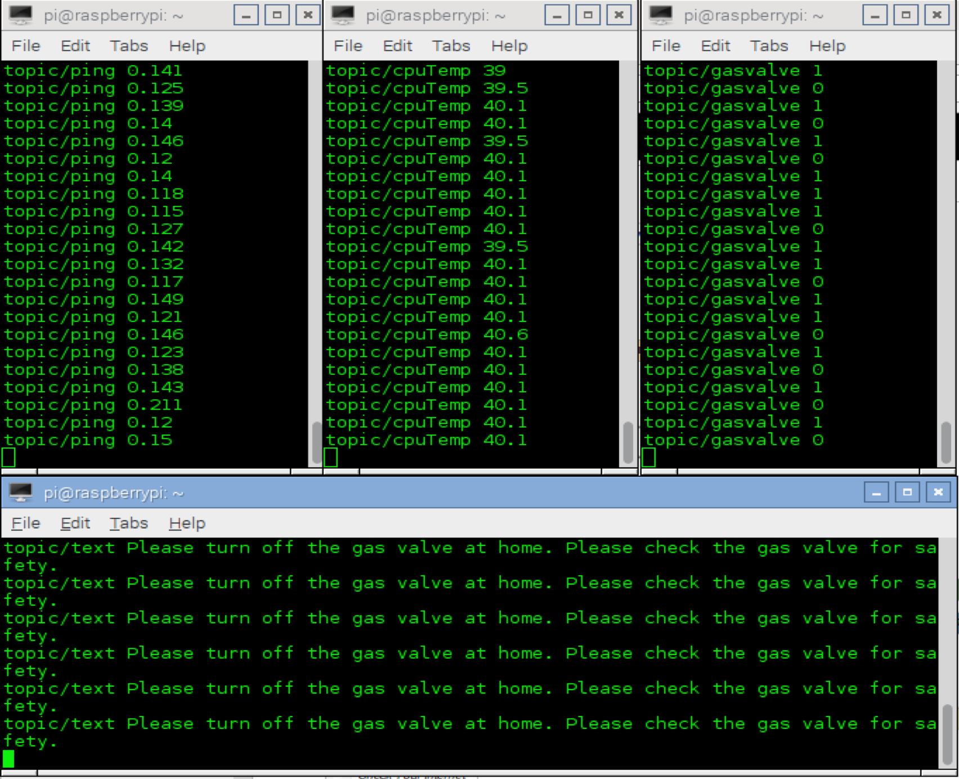
Task: Open Edit menu in topic/text terminal window
Action: (75, 523)
